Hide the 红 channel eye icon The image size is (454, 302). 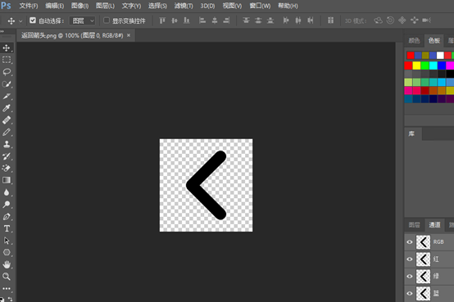pos(410,259)
